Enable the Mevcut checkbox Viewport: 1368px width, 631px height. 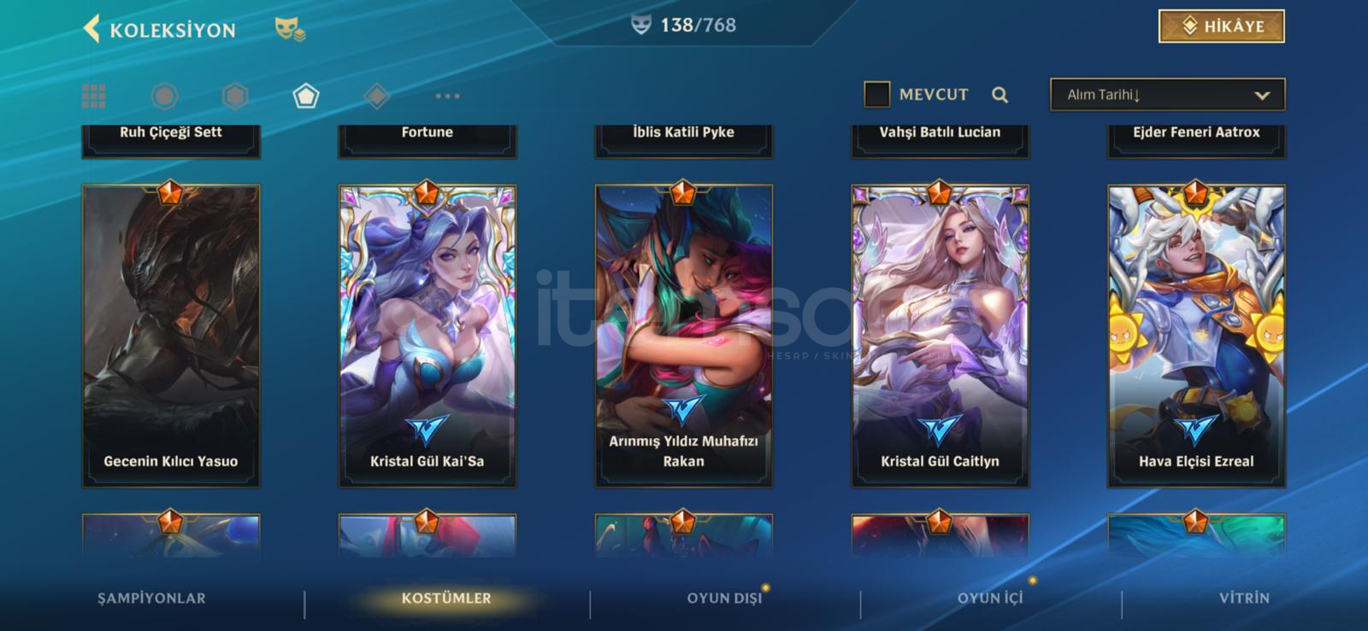(x=876, y=94)
